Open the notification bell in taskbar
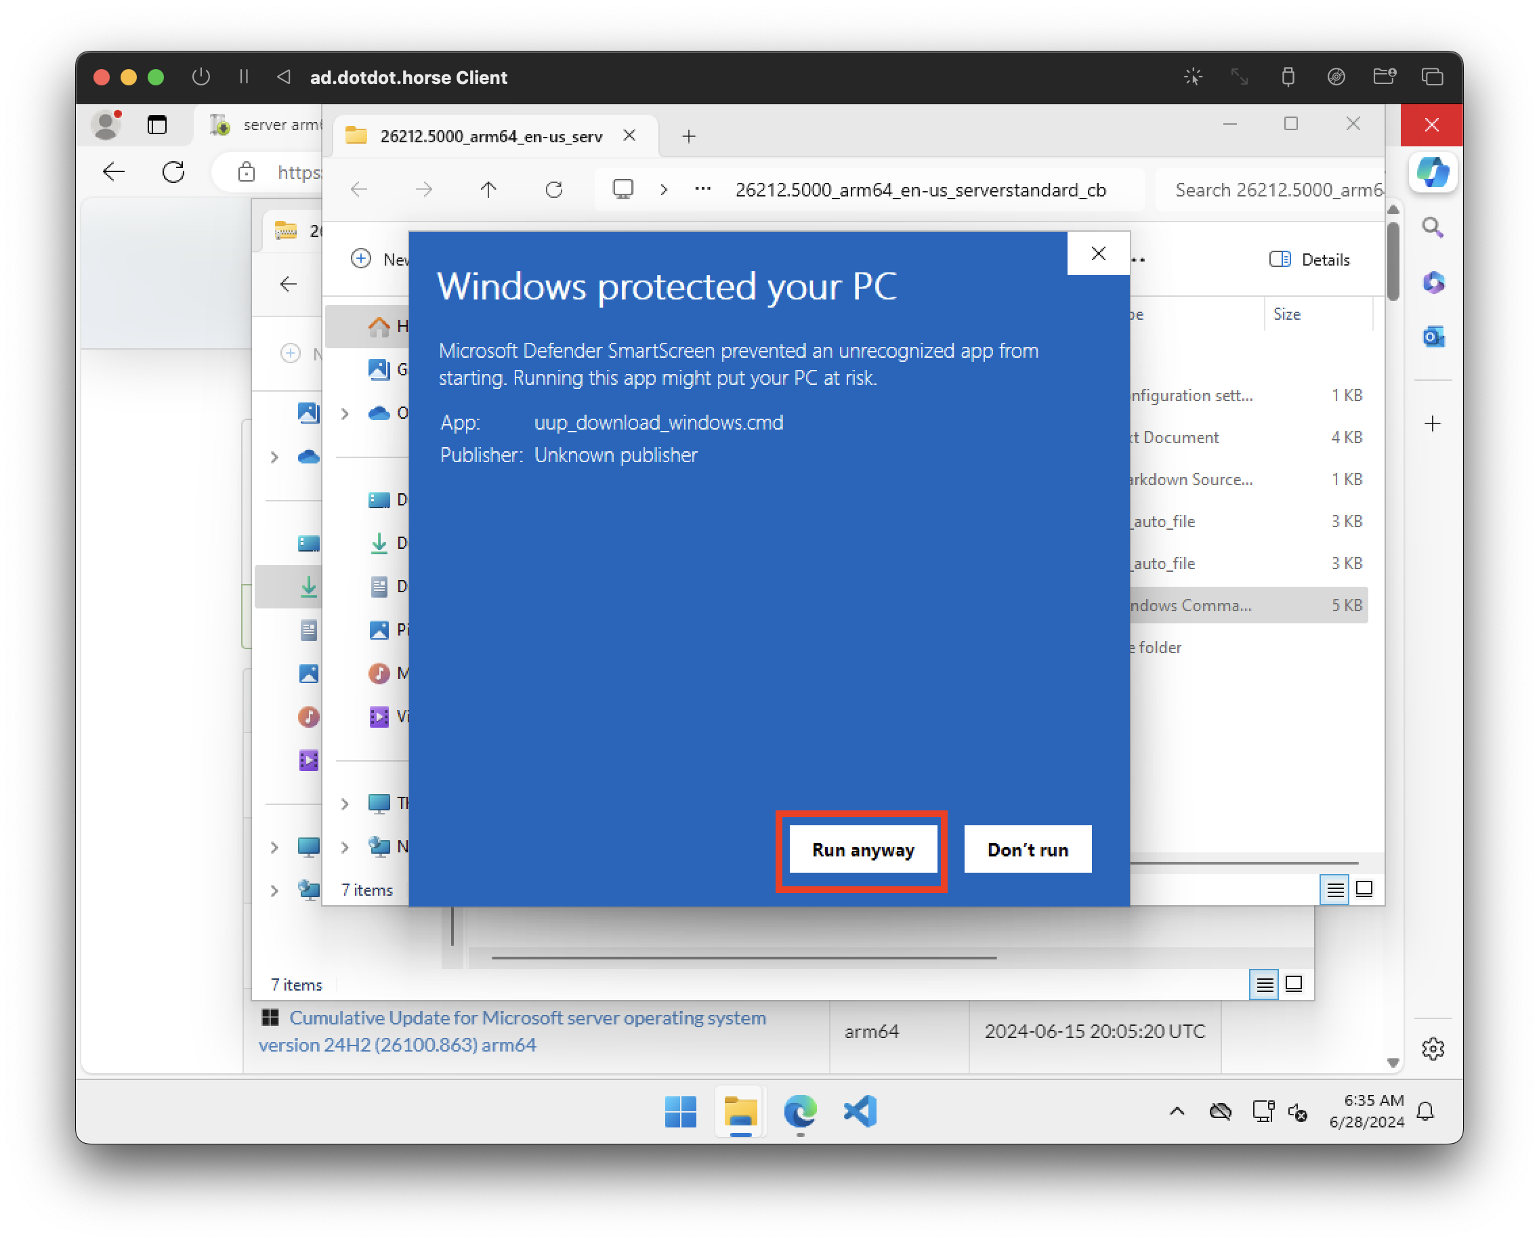The height and width of the screenshot is (1244, 1539). point(1425,1111)
